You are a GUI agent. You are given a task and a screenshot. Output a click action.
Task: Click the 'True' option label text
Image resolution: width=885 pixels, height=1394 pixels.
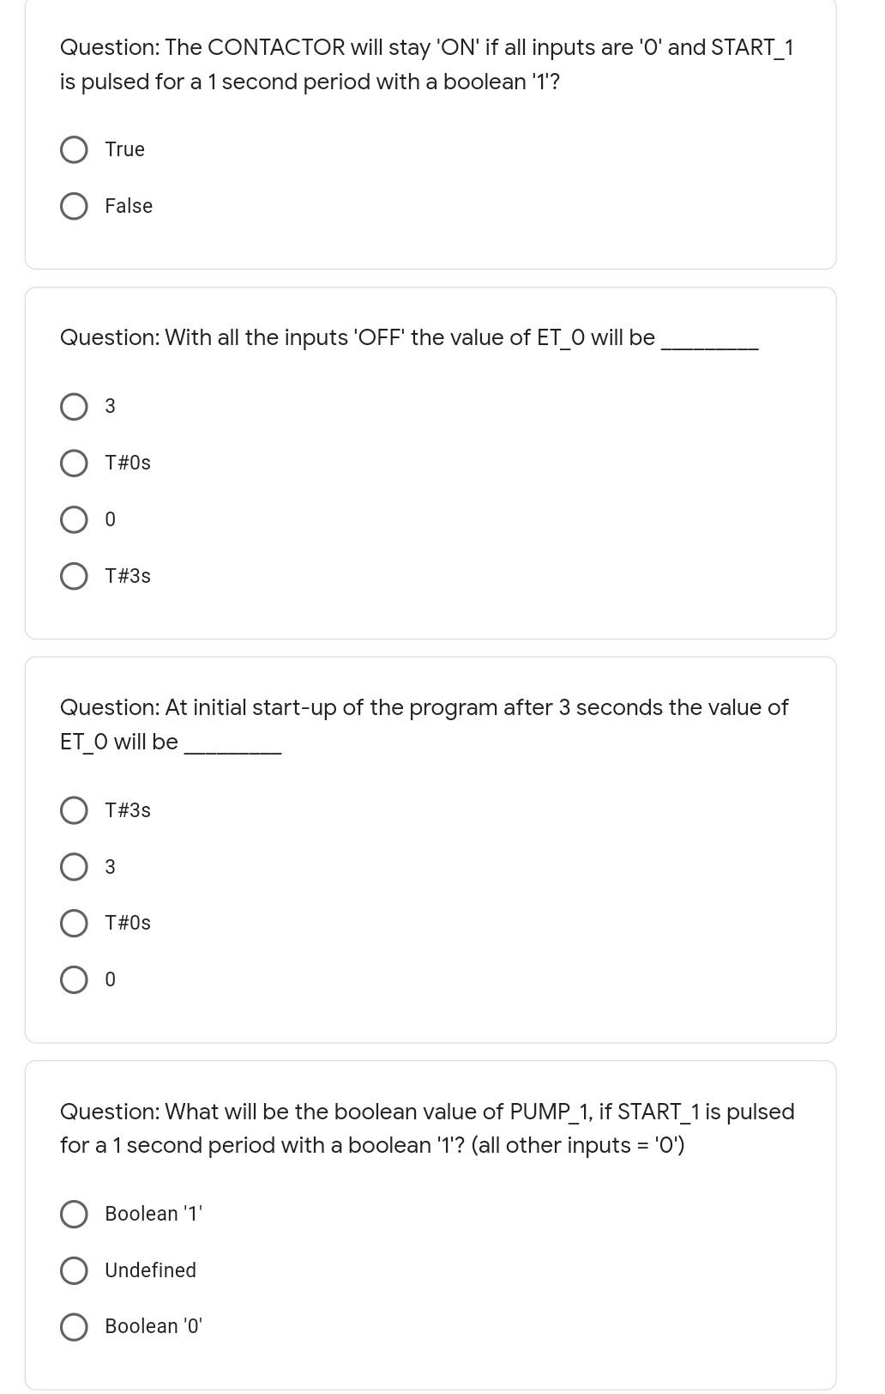click(124, 148)
